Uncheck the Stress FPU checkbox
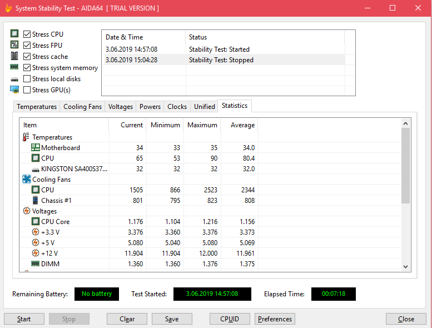Viewport: 432px width, 328px height. coord(27,45)
